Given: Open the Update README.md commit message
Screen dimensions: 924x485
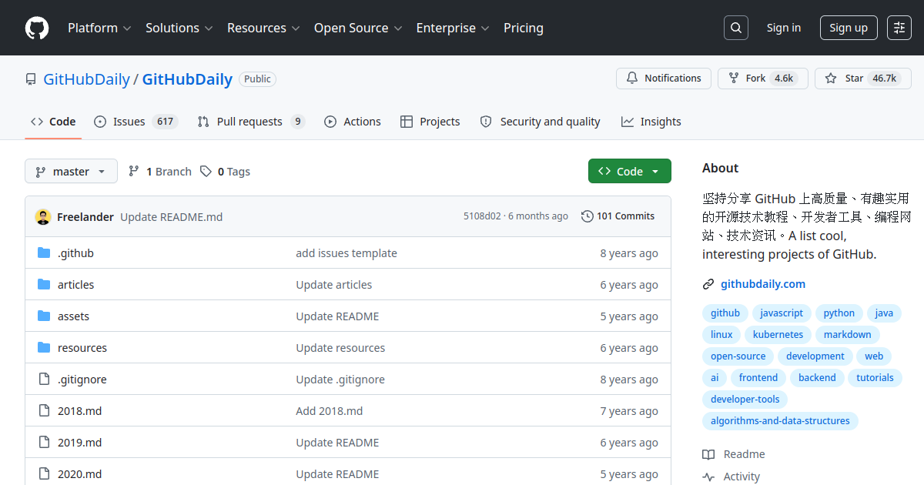Looking at the screenshot, I should [172, 217].
